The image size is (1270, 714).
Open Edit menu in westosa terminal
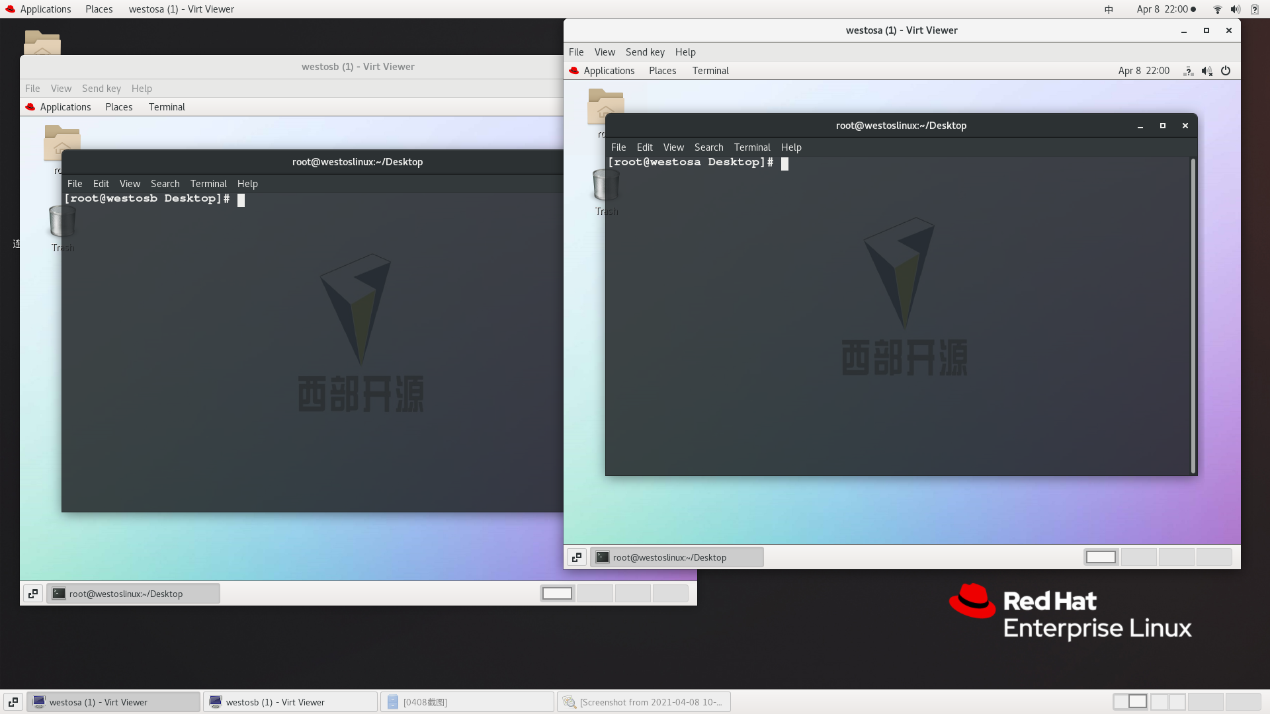tap(644, 147)
